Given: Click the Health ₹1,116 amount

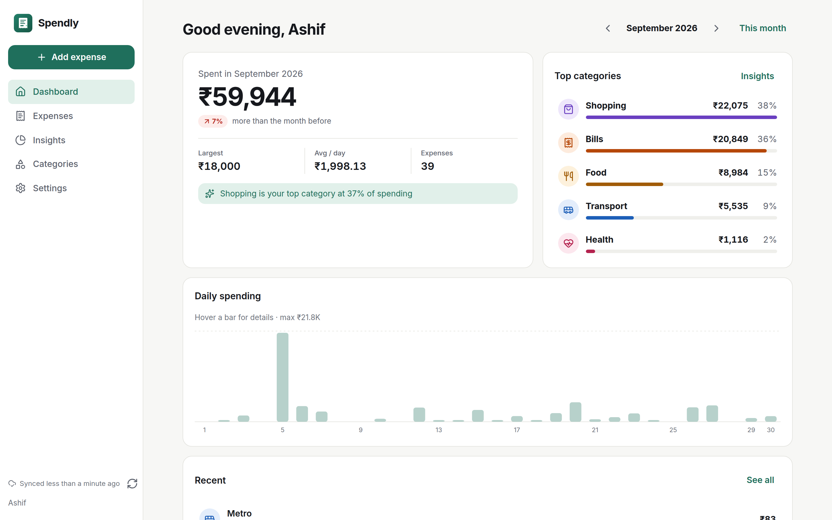Looking at the screenshot, I should (x=733, y=239).
